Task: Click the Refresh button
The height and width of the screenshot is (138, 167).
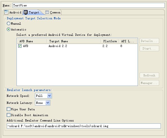Action: pyautogui.click(x=149, y=75)
